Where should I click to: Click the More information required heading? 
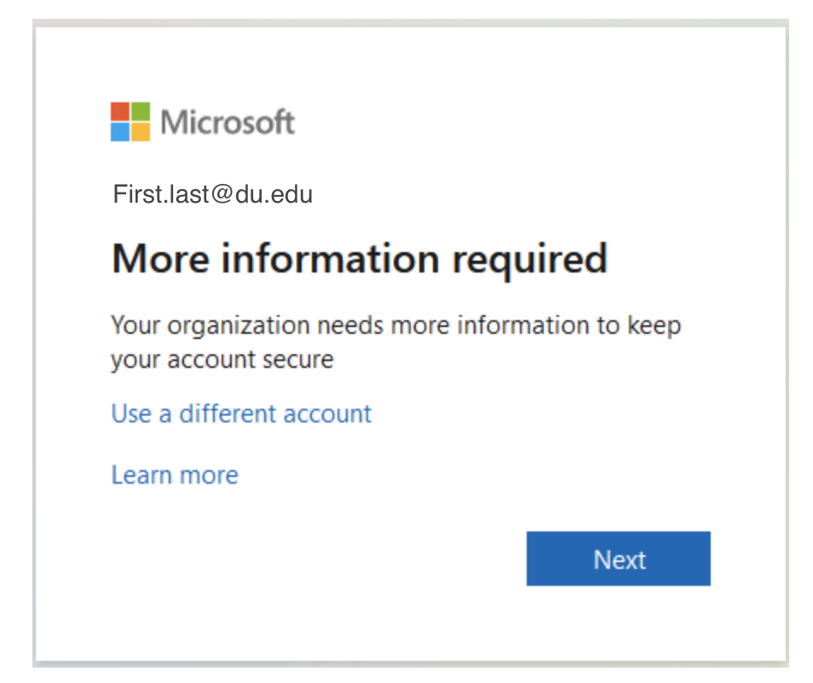pyautogui.click(x=359, y=258)
